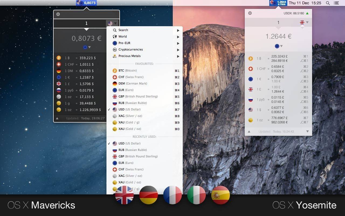Open US flag source currency dropdown
Screen dimensions: 345x216
[112, 23]
